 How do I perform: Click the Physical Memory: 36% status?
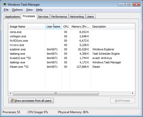pos(73,112)
